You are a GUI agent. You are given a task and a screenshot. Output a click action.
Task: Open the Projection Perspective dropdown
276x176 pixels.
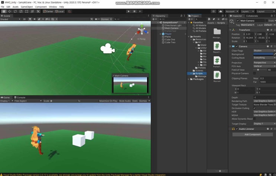264,63
